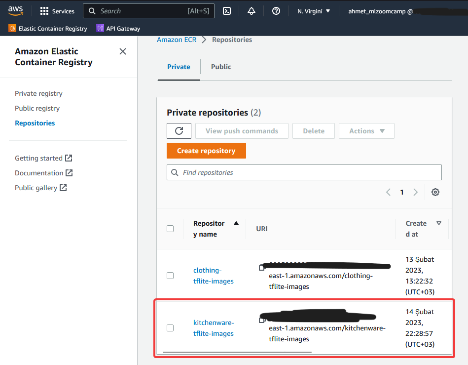Focus the top AWS Search box

tap(148, 11)
